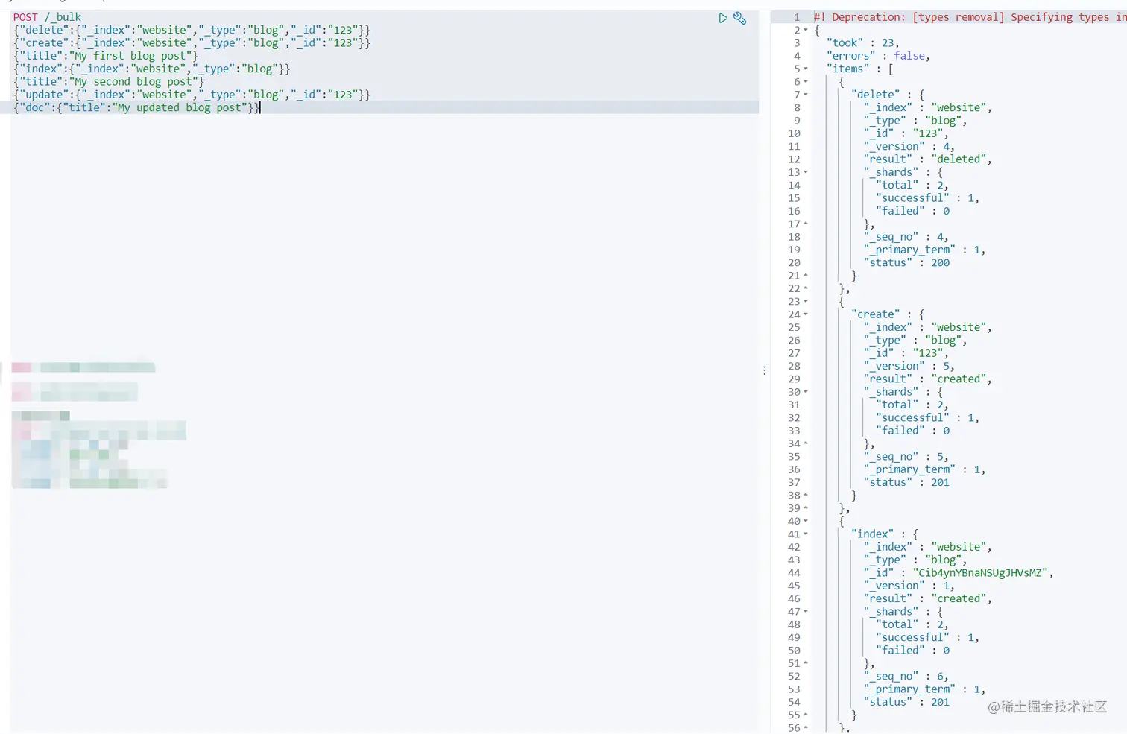Click the red deprecation warning on line 1
Screen dimensions: 1127x734
(x=970, y=17)
